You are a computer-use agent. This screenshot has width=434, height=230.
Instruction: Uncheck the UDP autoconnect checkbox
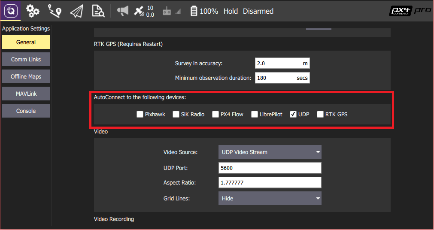point(293,114)
